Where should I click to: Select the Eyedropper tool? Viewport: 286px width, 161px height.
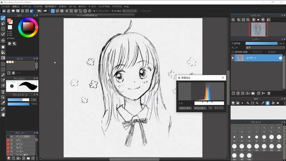(x=3, y=103)
